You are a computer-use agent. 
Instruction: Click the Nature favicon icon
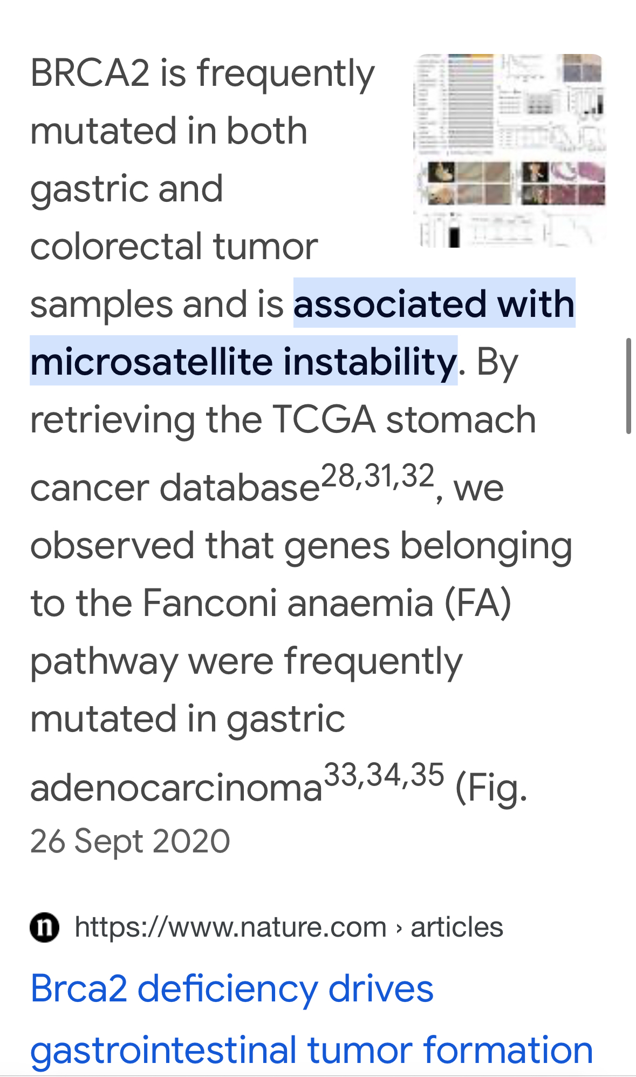point(44,927)
